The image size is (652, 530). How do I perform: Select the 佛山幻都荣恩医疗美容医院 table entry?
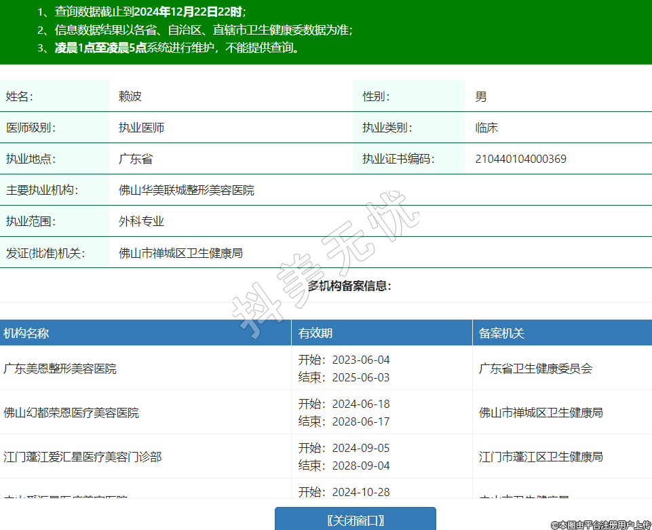point(71,413)
